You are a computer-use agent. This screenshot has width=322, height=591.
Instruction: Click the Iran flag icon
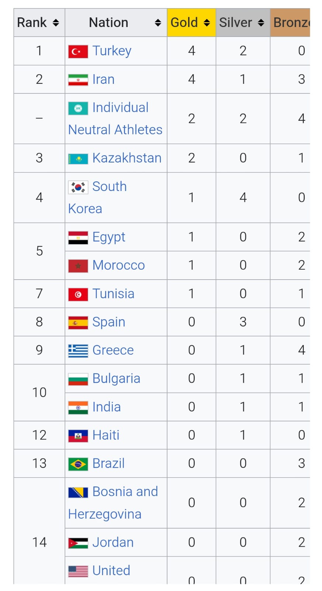78,80
